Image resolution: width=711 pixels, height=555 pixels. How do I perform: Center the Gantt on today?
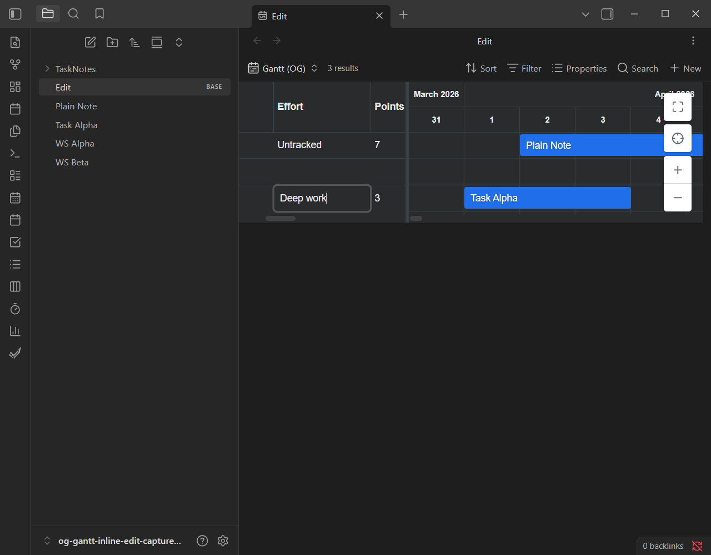[678, 138]
